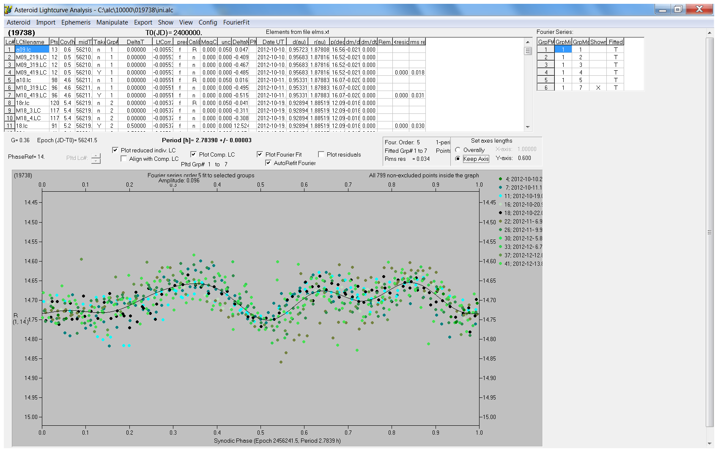This screenshot has width=718, height=452.
Task: Click the application icon in title bar
Action: pos(8,10)
